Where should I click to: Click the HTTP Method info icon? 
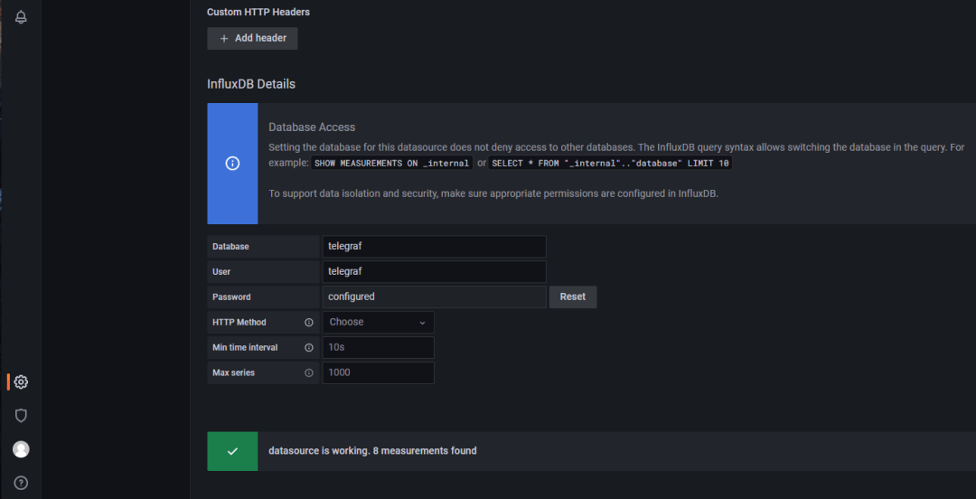[x=309, y=323]
